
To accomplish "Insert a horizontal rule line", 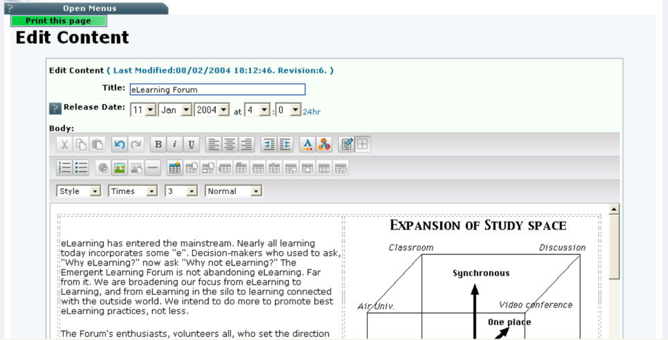I will 153,168.
